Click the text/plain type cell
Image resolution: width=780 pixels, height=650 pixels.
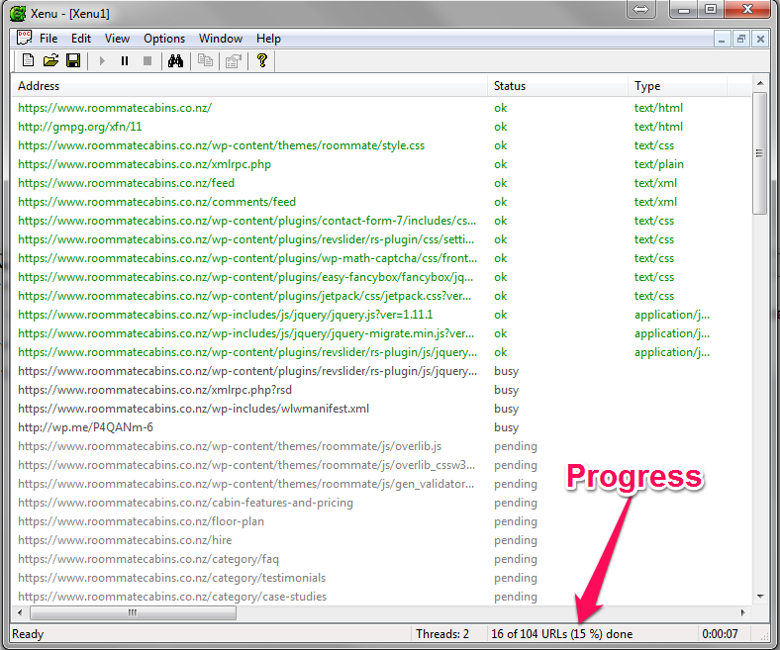[658, 164]
